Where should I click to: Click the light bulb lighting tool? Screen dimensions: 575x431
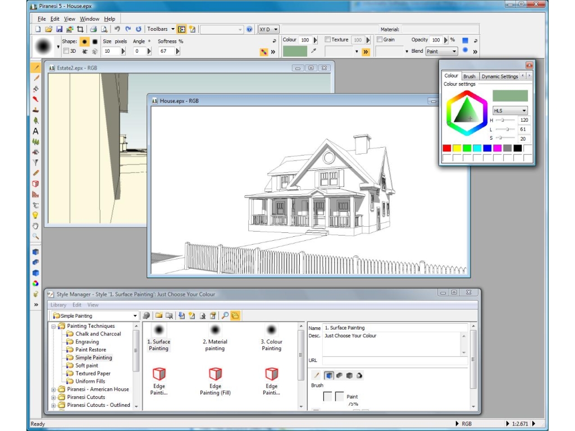(x=35, y=215)
